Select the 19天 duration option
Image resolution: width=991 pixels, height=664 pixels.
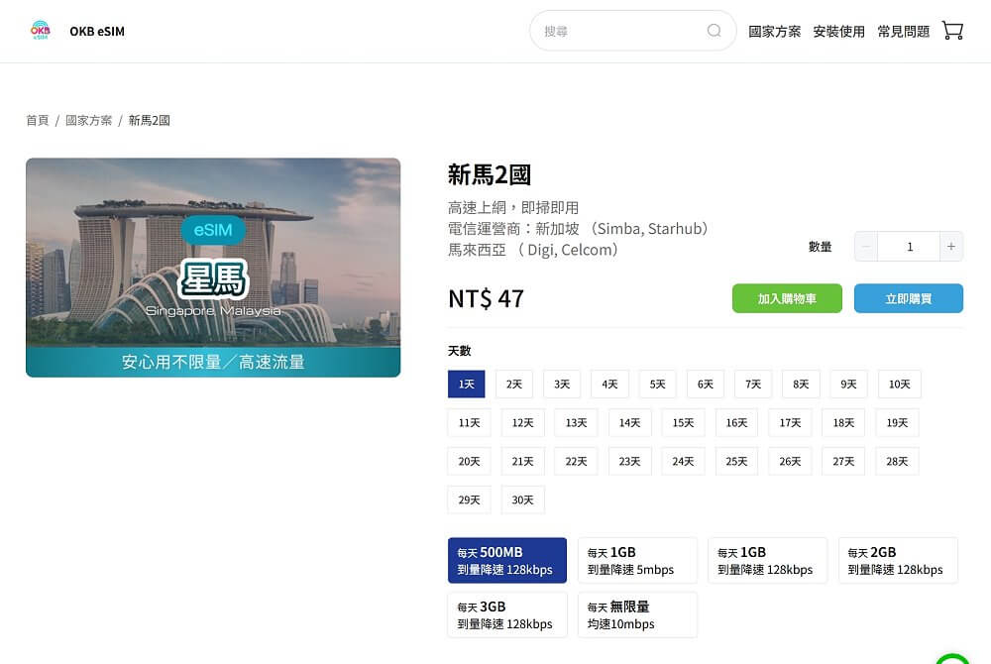tap(897, 422)
